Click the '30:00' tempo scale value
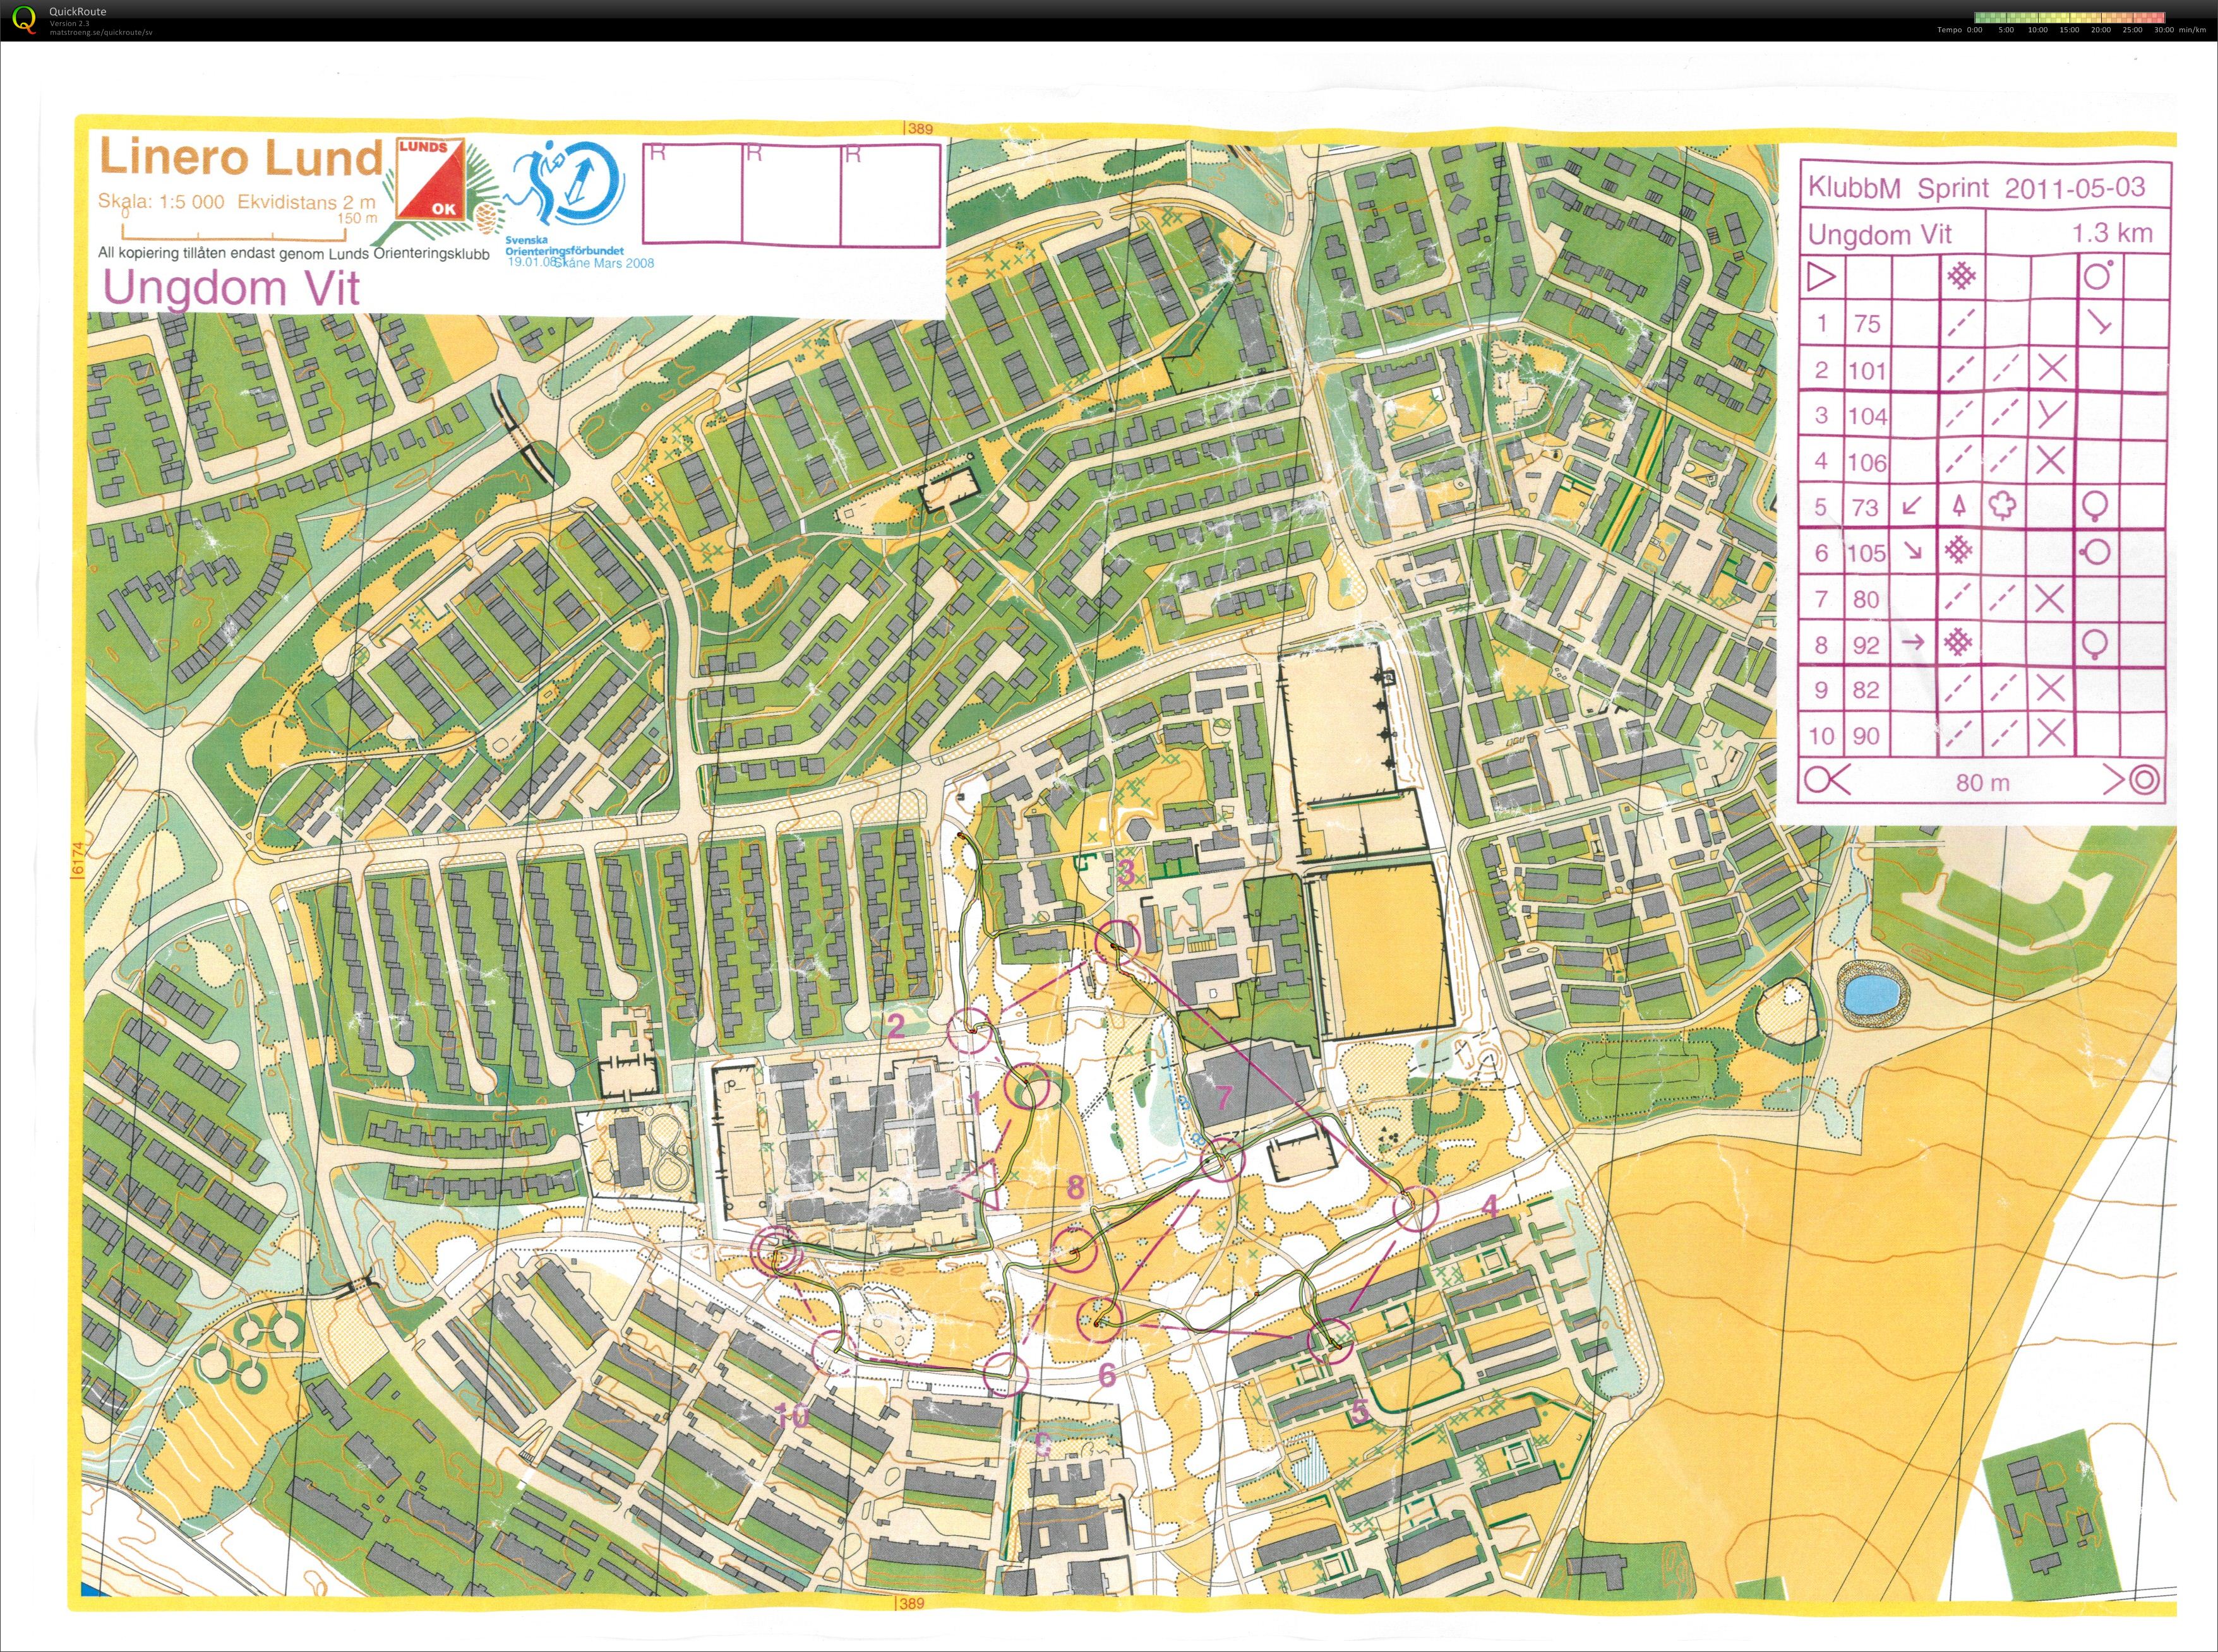This screenshot has width=2218, height=1652. point(2164,30)
